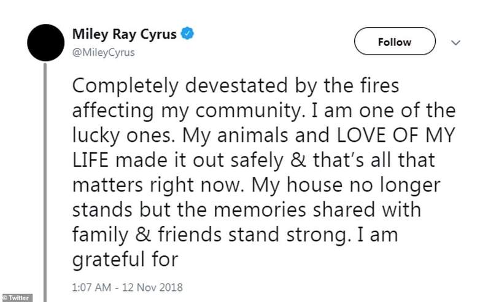
Task: Click the © Twitter credit label
Action: (16, 298)
